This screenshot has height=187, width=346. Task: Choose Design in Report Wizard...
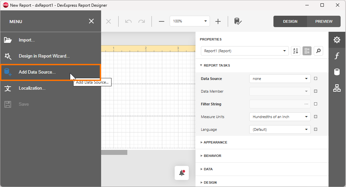tap(50, 56)
